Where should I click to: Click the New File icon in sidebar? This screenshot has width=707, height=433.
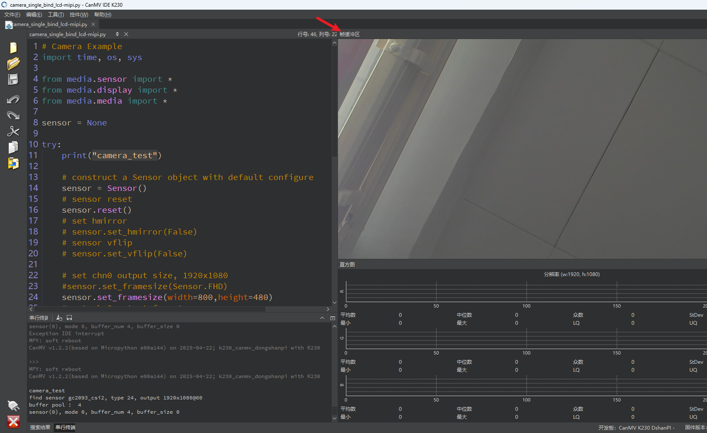[x=13, y=48]
